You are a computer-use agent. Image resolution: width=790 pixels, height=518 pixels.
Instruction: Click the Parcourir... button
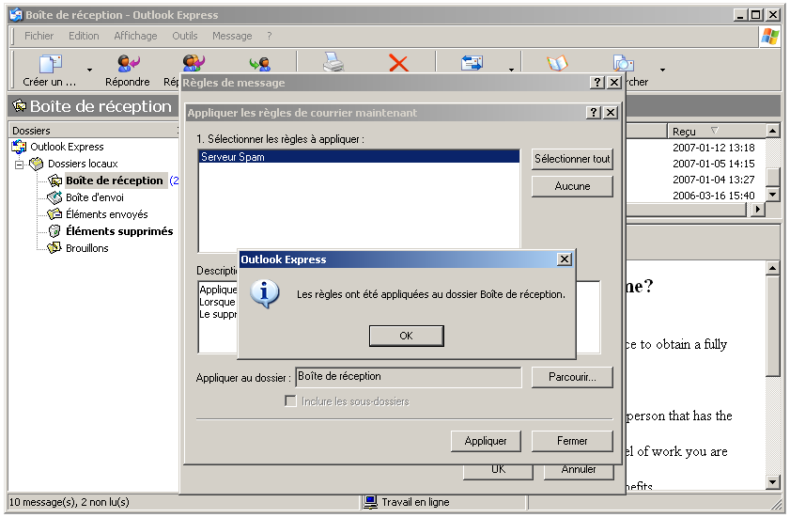pos(572,377)
